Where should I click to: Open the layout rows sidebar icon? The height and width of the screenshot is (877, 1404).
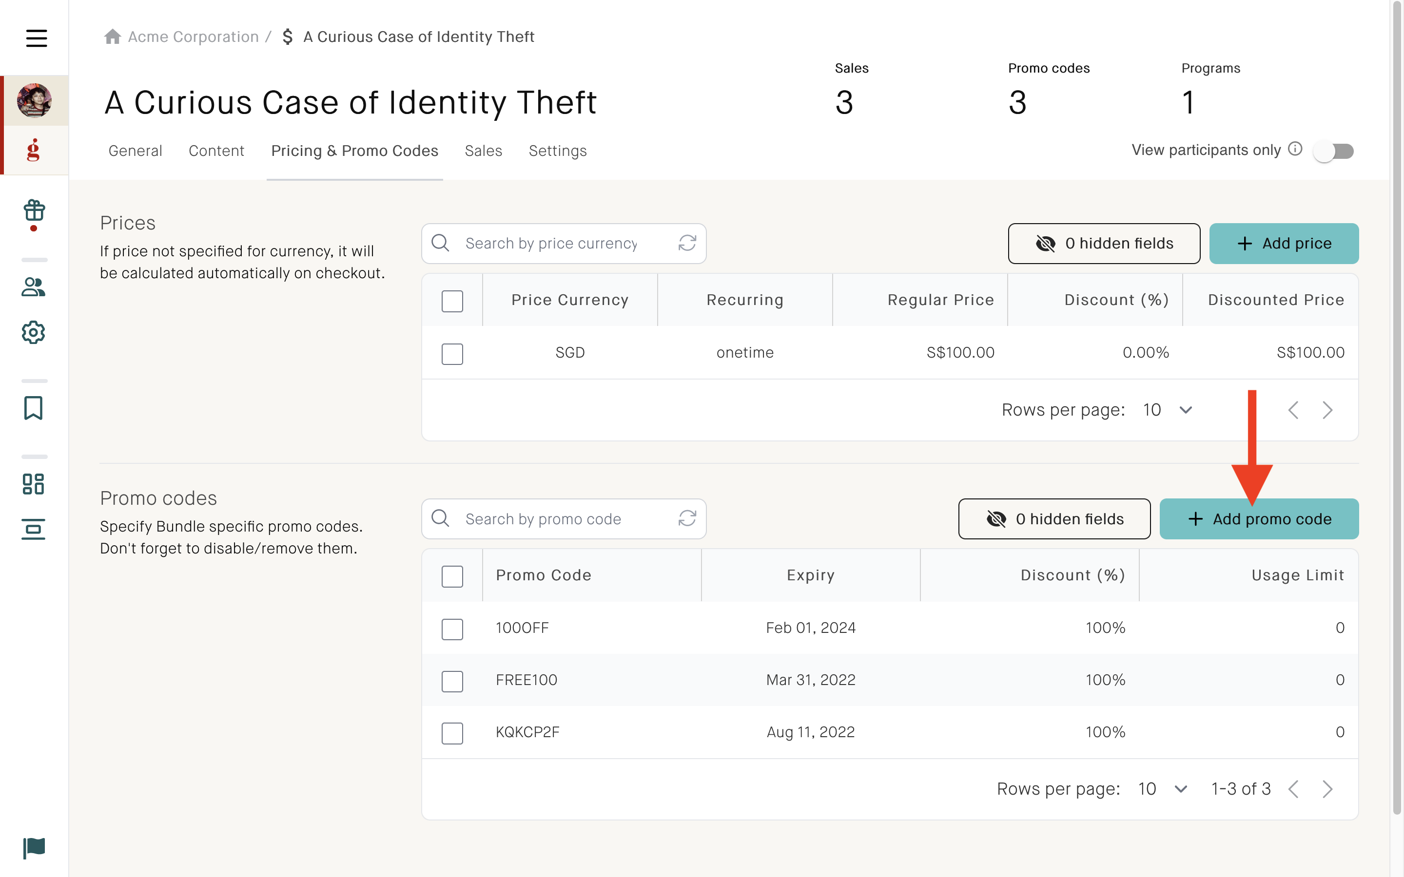tap(34, 529)
